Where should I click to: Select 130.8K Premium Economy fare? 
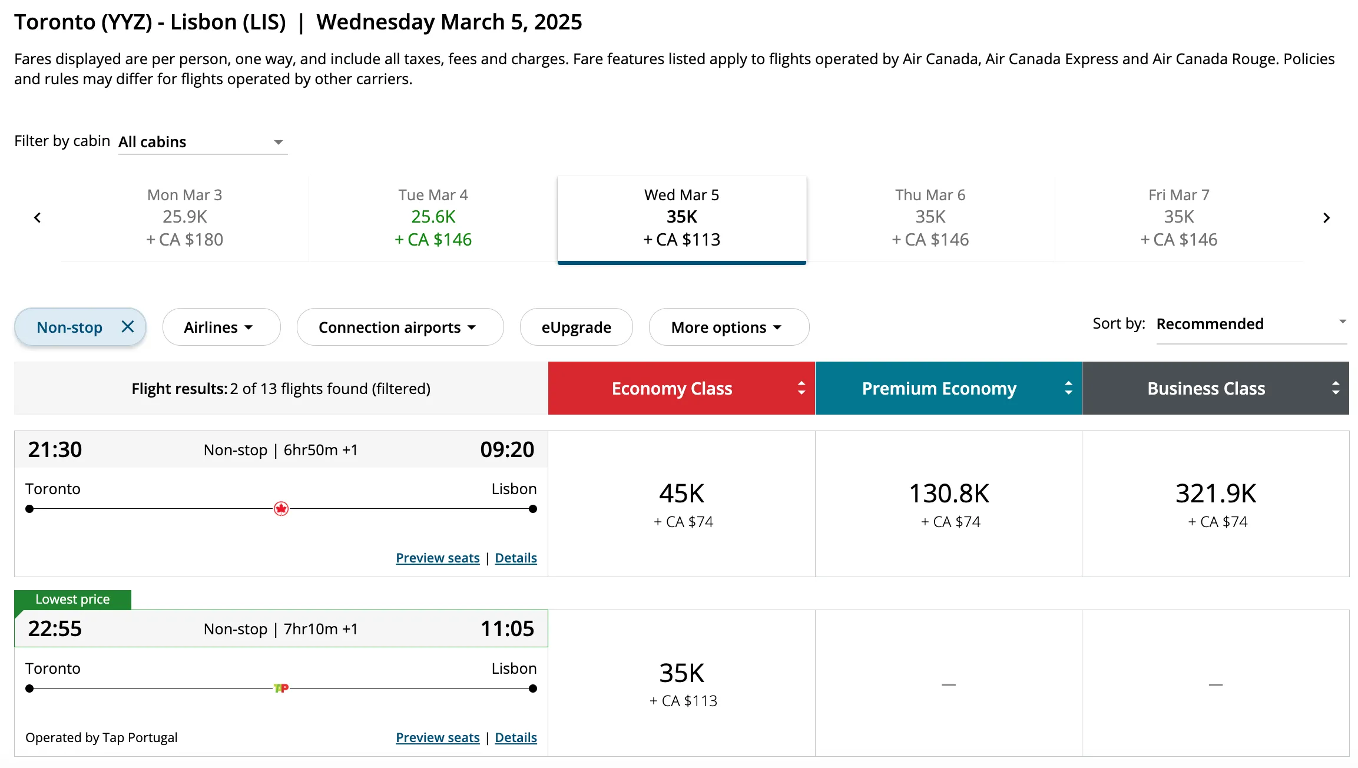coord(949,504)
